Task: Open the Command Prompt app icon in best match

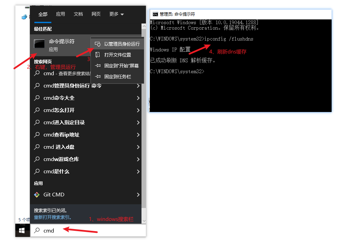Action: pos(39,44)
